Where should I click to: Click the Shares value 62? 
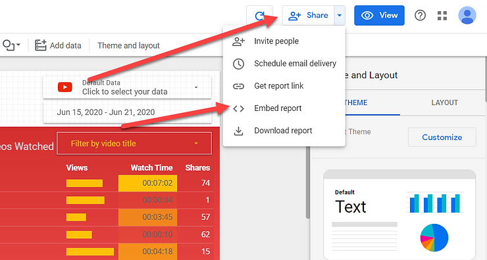(x=205, y=234)
